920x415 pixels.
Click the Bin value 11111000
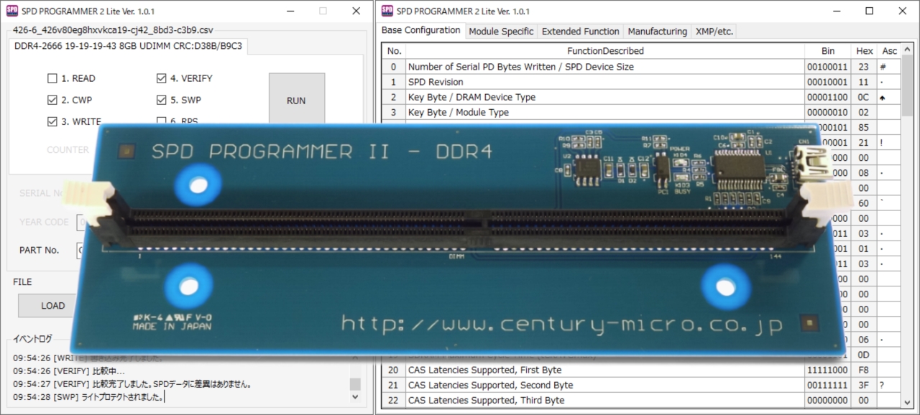pos(828,370)
